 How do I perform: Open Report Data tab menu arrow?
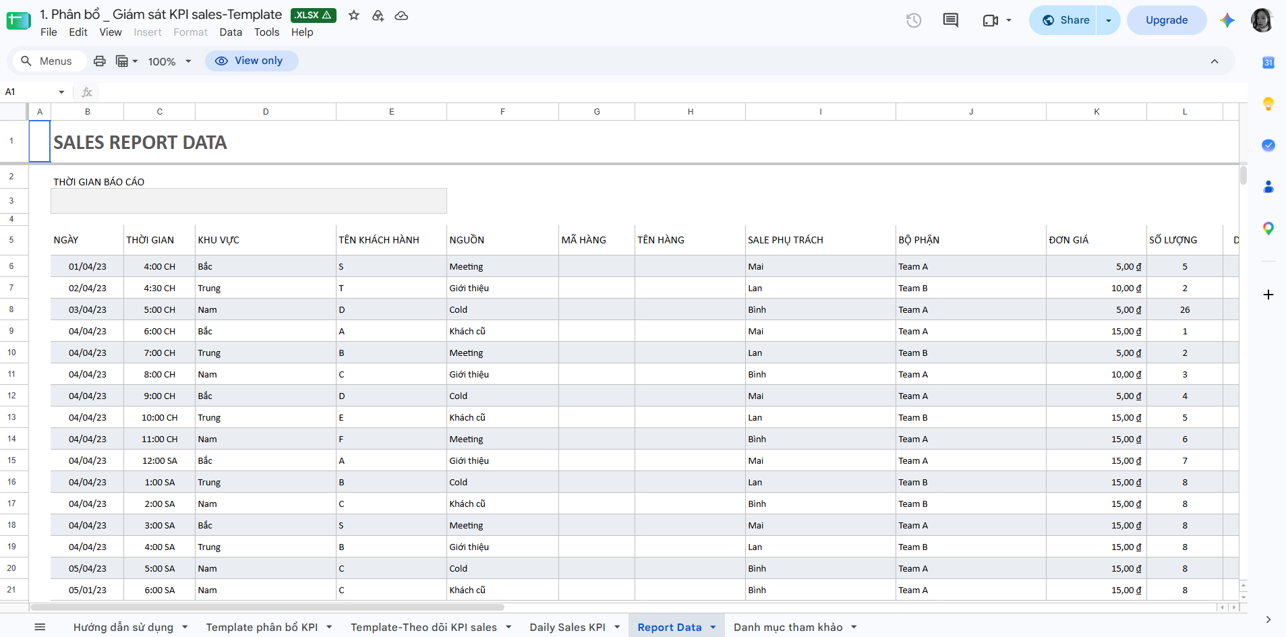click(x=713, y=627)
